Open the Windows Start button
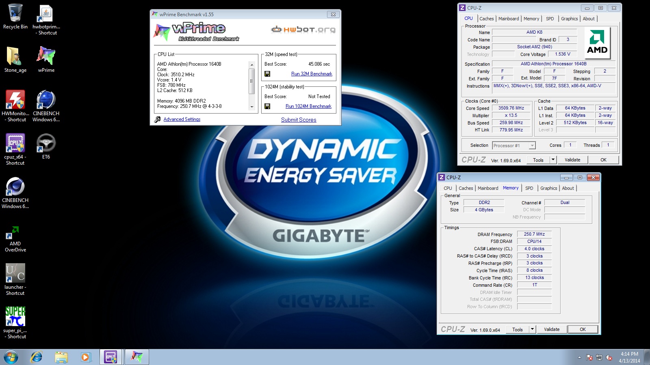 [11, 357]
